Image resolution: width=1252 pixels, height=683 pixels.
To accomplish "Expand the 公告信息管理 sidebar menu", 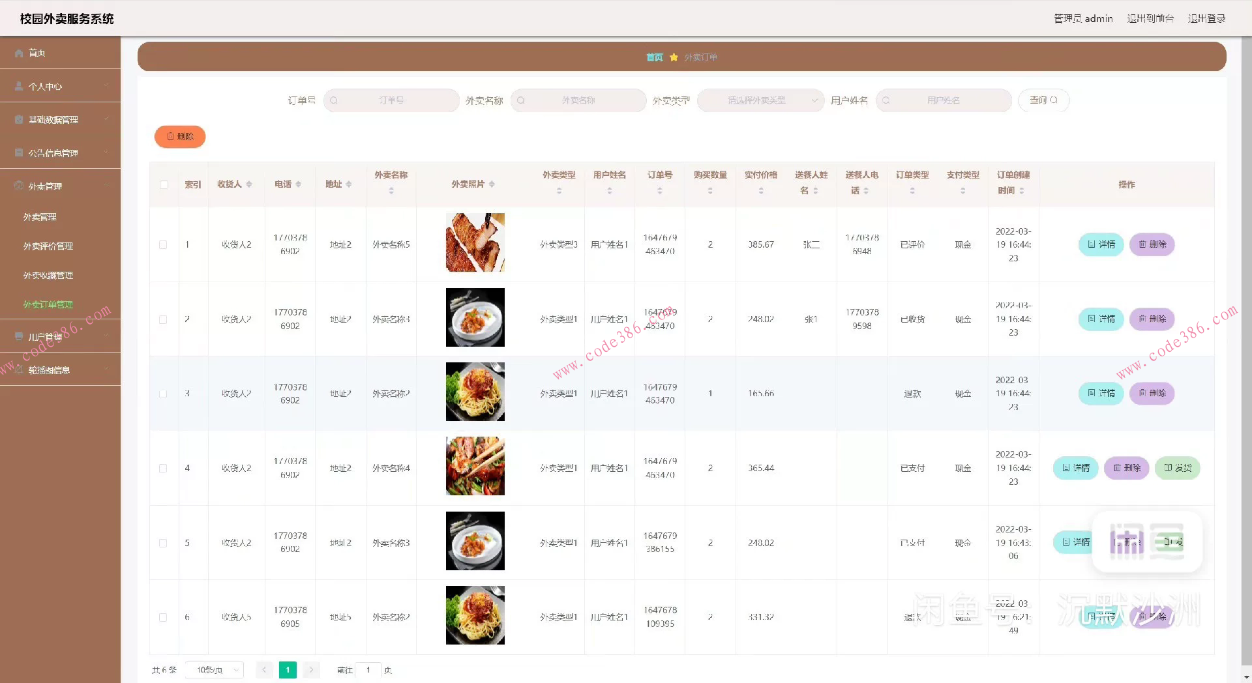I will pyautogui.click(x=60, y=153).
